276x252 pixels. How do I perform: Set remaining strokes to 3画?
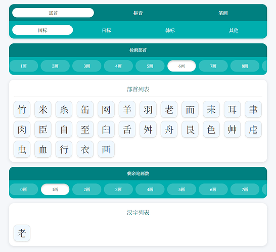tap(118, 190)
